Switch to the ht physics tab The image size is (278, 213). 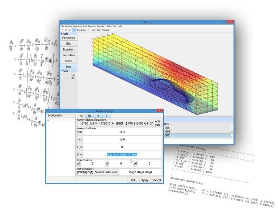[98, 116]
